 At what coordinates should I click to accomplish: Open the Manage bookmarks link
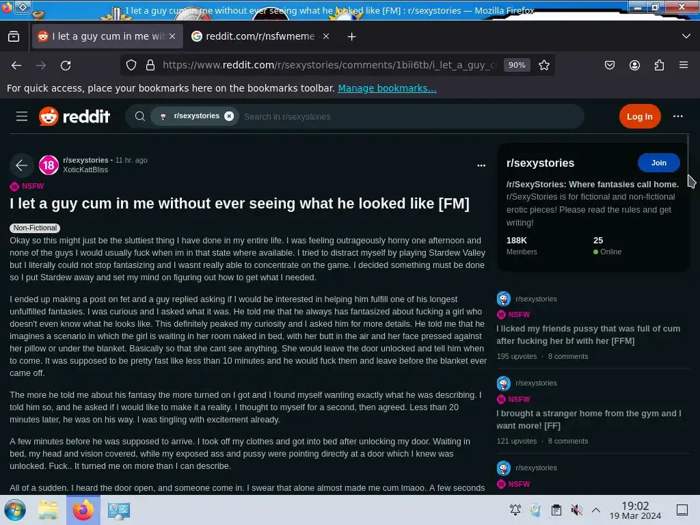coord(387,88)
